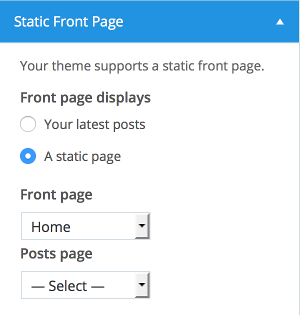This screenshot has height=315, width=300.
Task: Click the "Home" text in the dropdown
Action: point(51,227)
